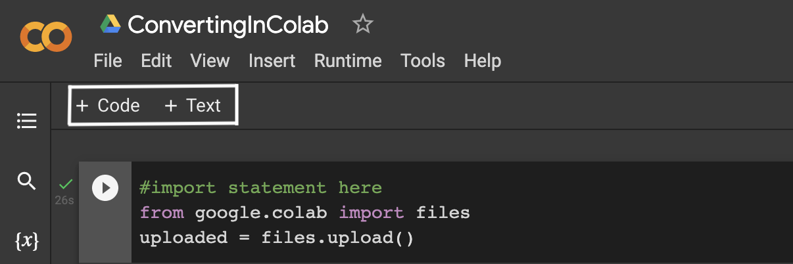Click the Google Drive icon beside title
The width and height of the screenshot is (793, 264).
(110, 25)
